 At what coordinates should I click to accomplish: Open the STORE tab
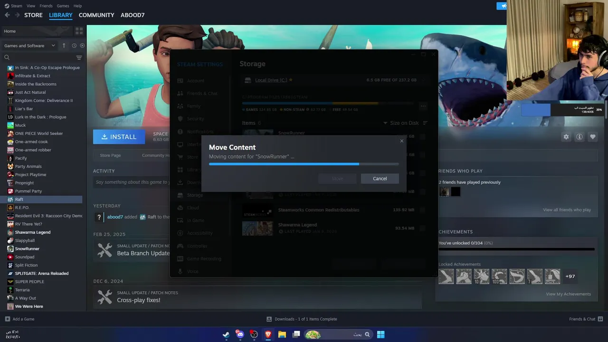pyautogui.click(x=33, y=15)
